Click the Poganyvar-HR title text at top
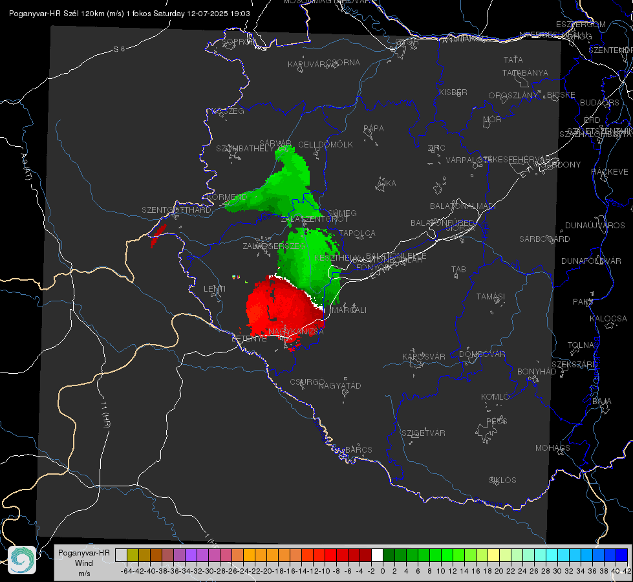 coord(129,14)
